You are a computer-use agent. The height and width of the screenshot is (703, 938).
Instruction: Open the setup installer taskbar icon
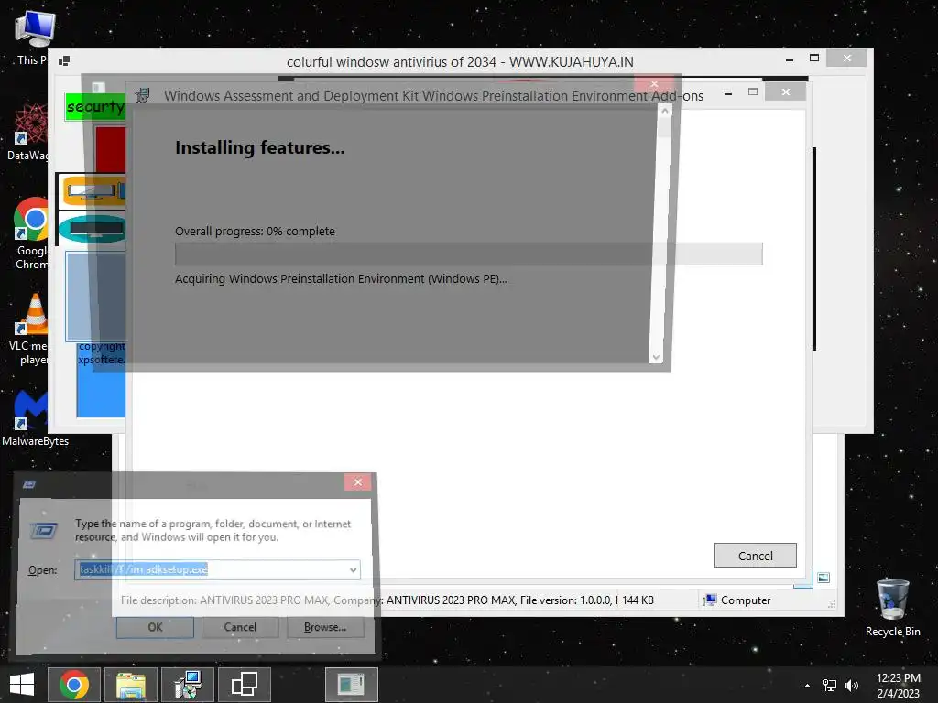(x=188, y=685)
